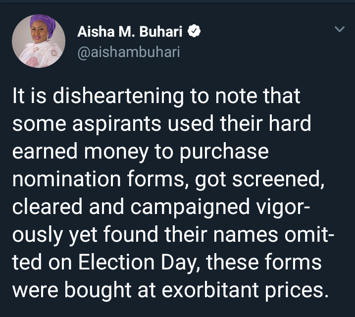
Task: Open Aisha M. Buhari's profile picture
Action: pos(39,41)
